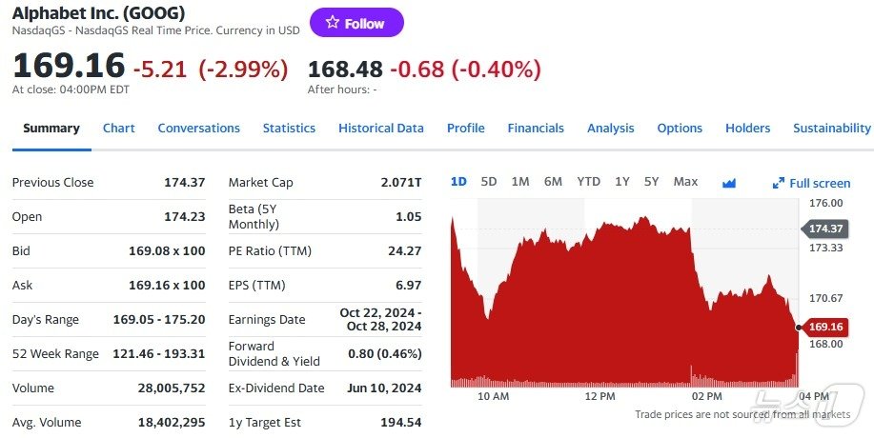Screen dimensions: 874x438
Task: Switch to the Options tab
Action: tap(680, 129)
